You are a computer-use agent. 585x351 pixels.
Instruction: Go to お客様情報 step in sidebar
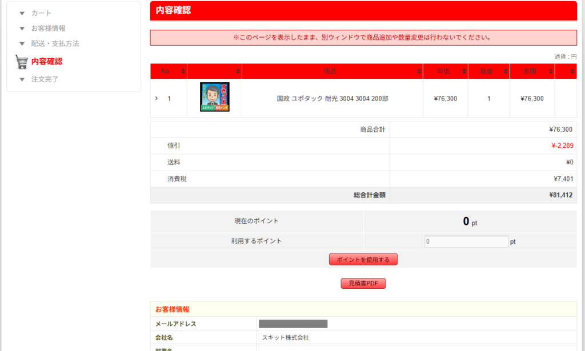tap(48, 29)
